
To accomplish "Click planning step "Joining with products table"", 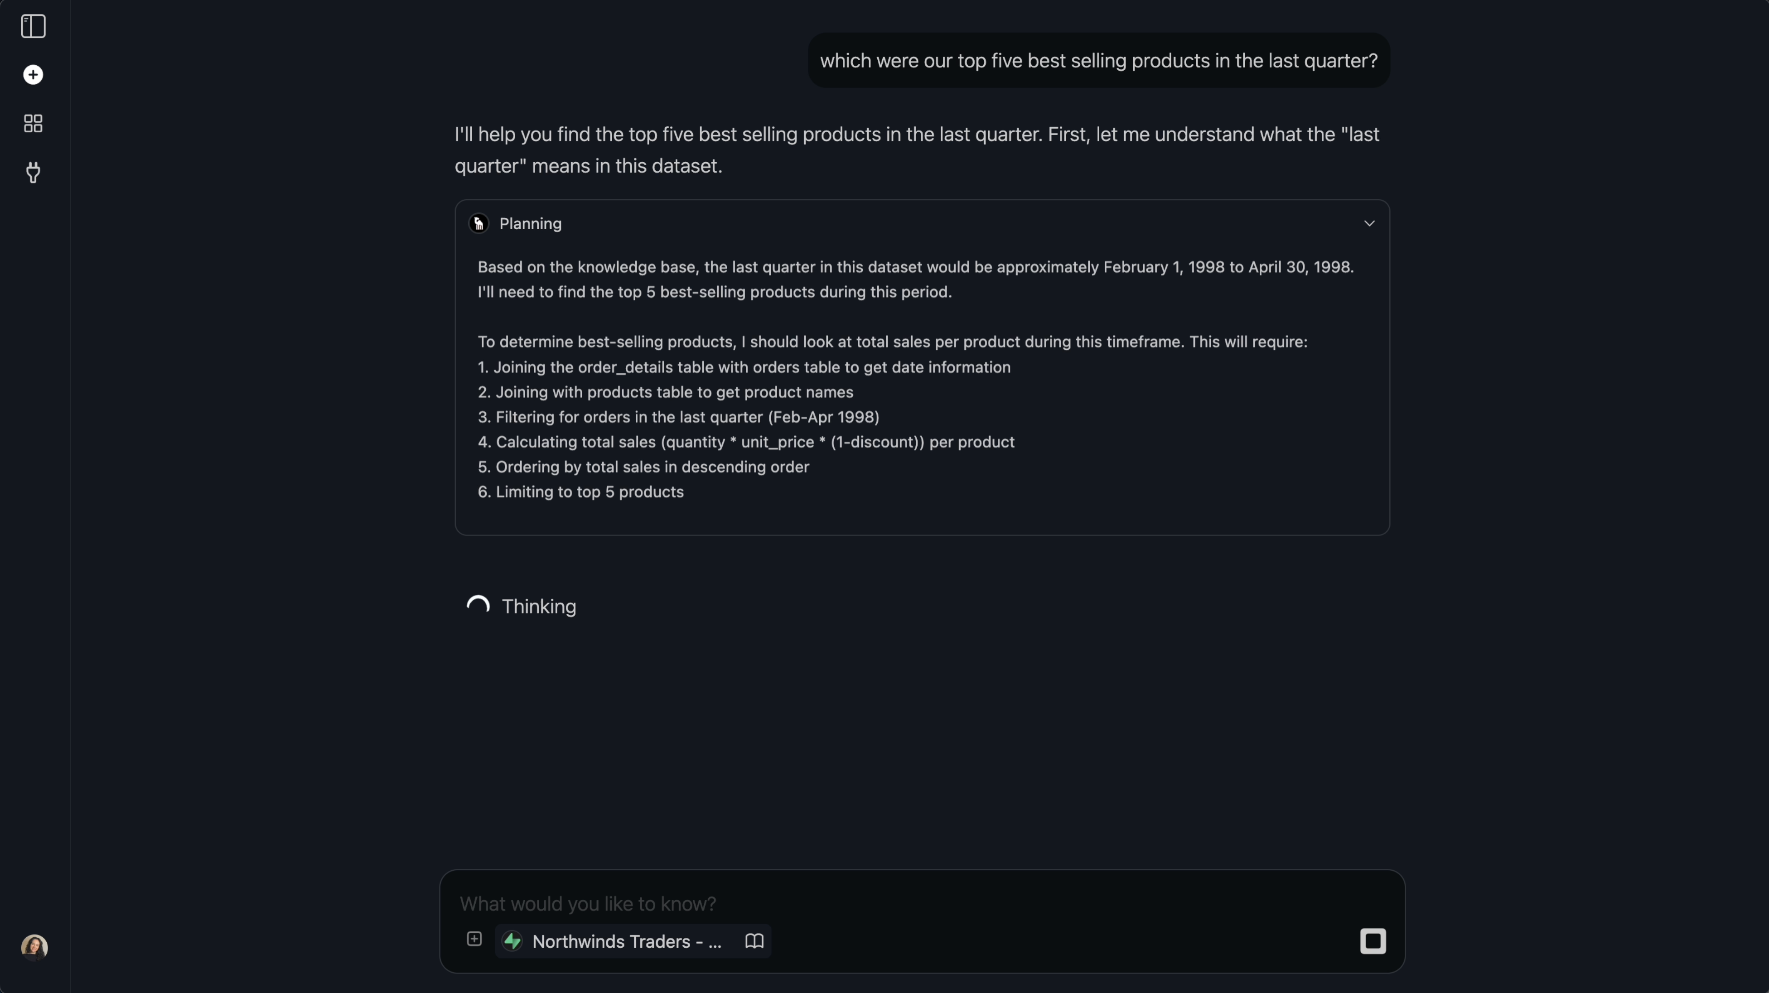I will coord(666,392).
